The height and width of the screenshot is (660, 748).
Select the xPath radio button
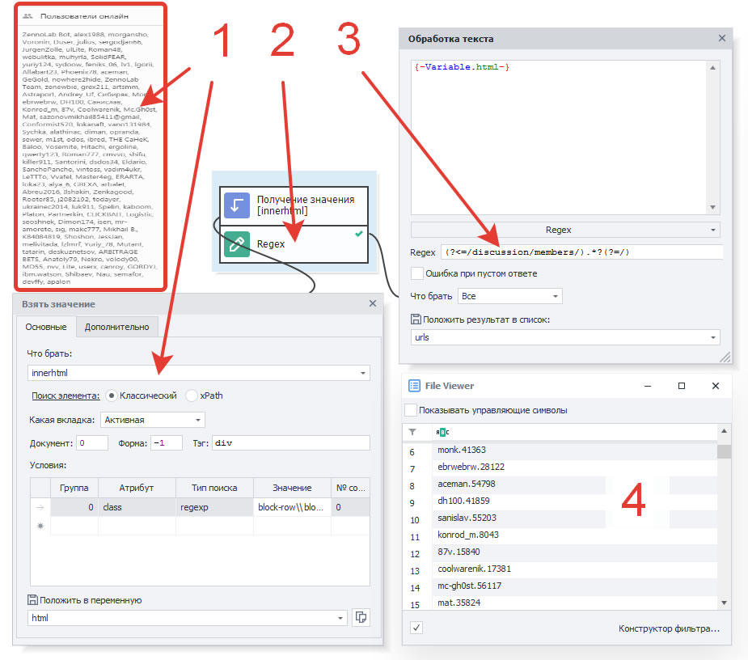point(192,396)
